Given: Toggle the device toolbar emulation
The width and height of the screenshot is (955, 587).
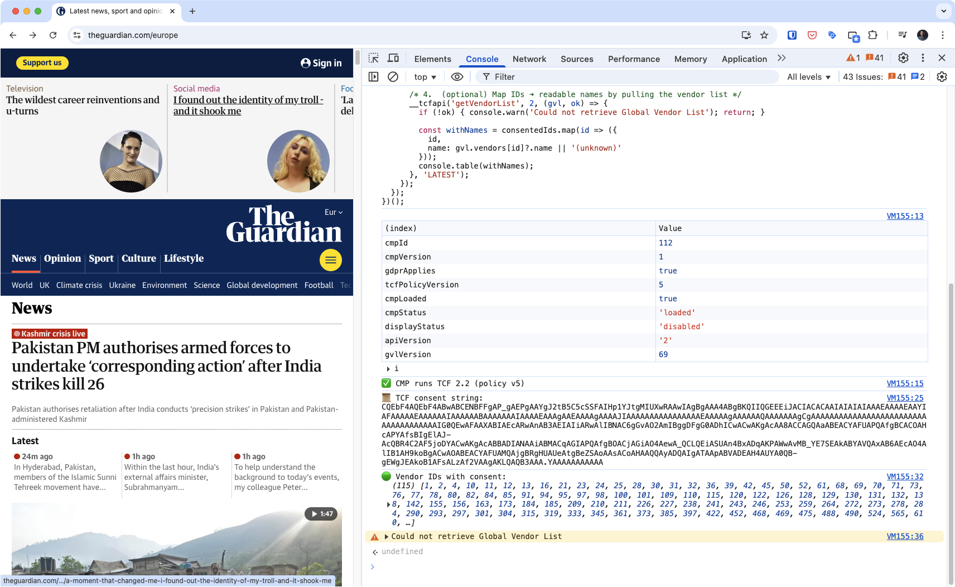Looking at the screenshot, I should [393, 58].
